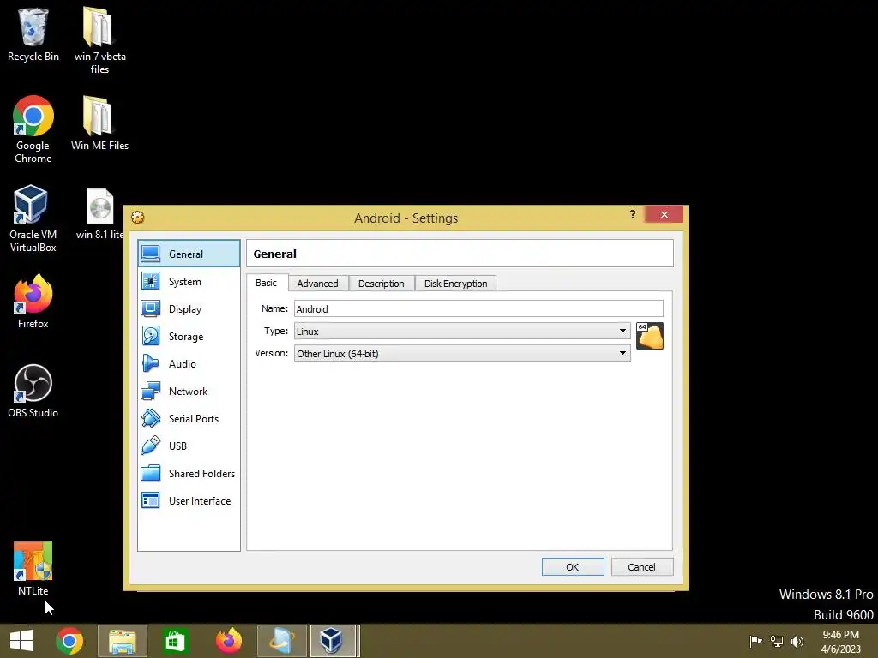Open the Shared Folders settings category
This screenshot has height=658, width=878.
(189, 473)
